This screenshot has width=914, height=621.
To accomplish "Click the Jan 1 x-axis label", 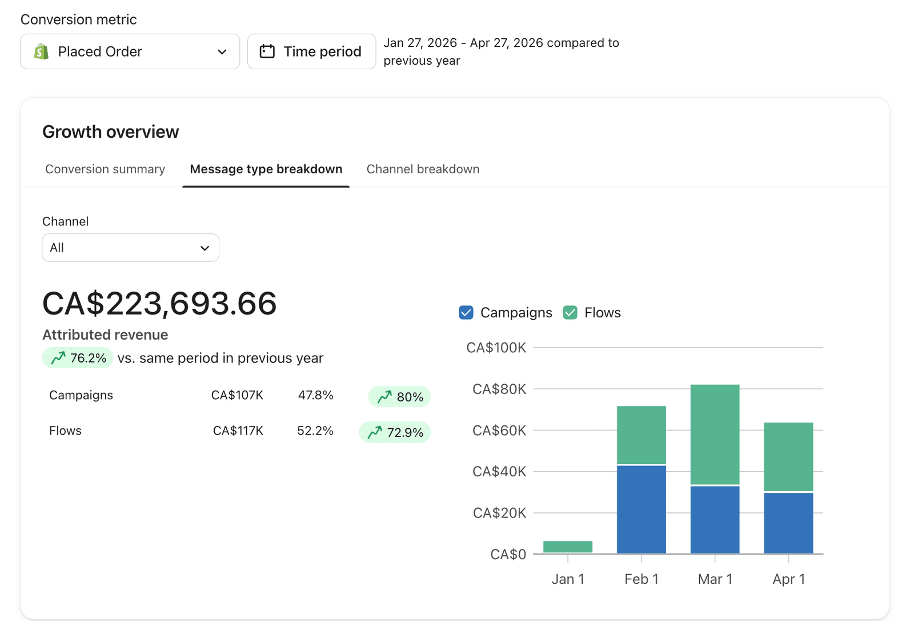I will coord(568,579).
